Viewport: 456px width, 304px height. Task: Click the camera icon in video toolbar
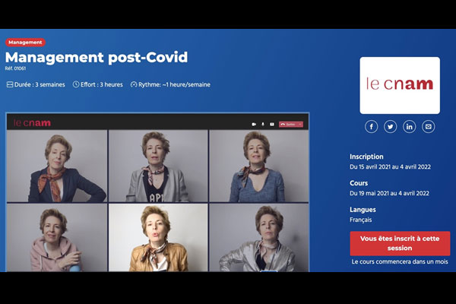[253, 123]
